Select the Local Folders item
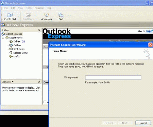The height and width of the screenshot is (127, 153). 16,38
